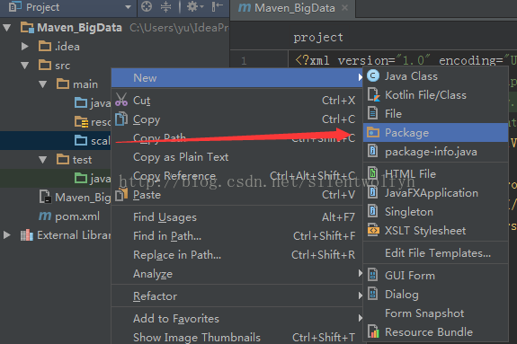This screenshot has width=517, height=344.
Task: Create a new Package from submenu
Action: (435, 132)
